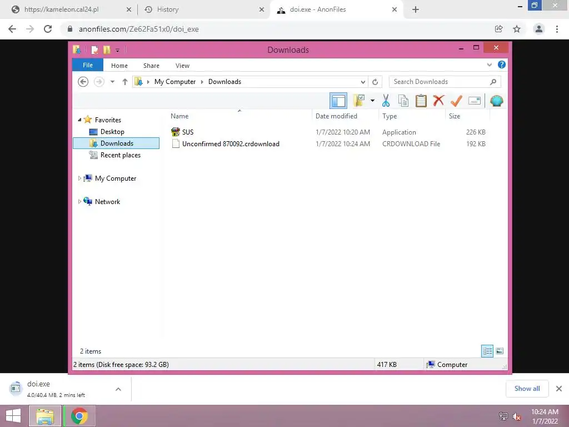569x427 pixels.
Task: Click the teal shell globe icon
Action: 496,101
